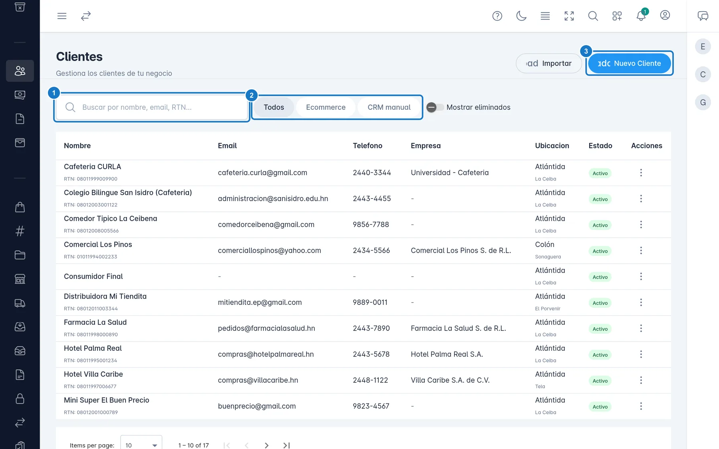Open the user account icon
The width and height of the screenshot is (719, 449).
[x=665, y=15]
